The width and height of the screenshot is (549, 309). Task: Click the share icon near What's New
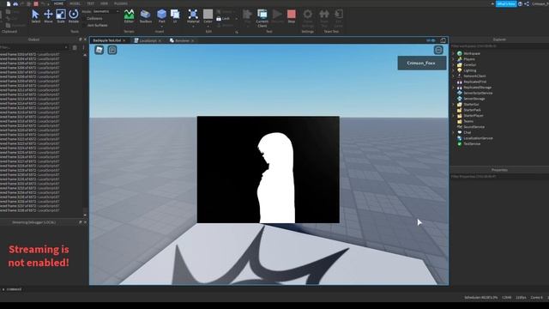tap(527, 3)
